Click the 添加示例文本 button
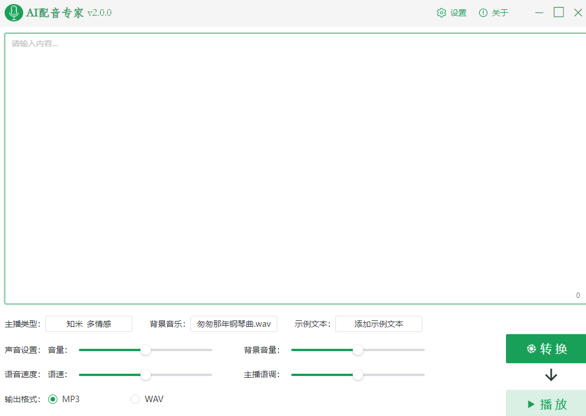 click(x=379, y=324)
